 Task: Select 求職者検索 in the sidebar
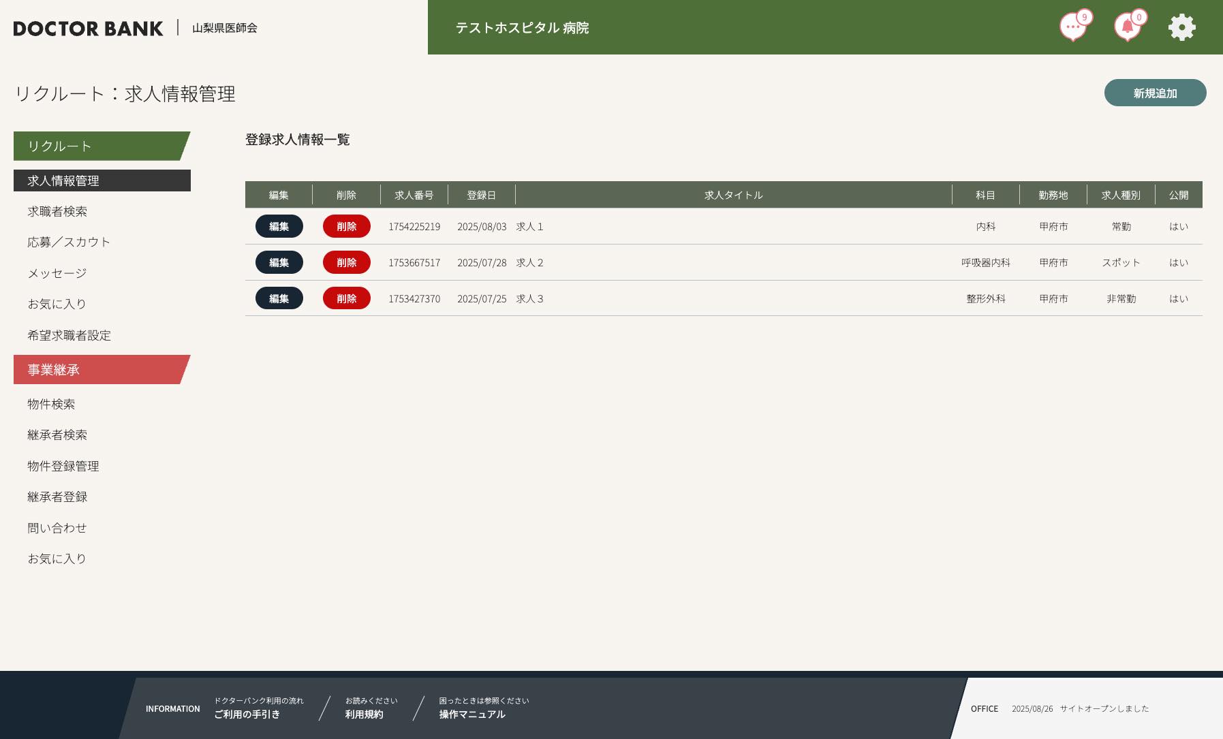[57, 211]
